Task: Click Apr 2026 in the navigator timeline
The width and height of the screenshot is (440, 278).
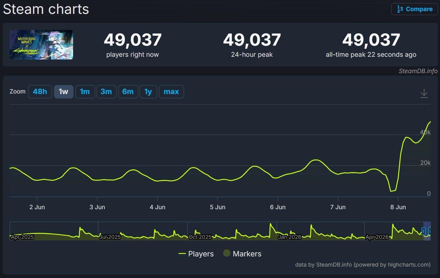Action: pos(377,237)
